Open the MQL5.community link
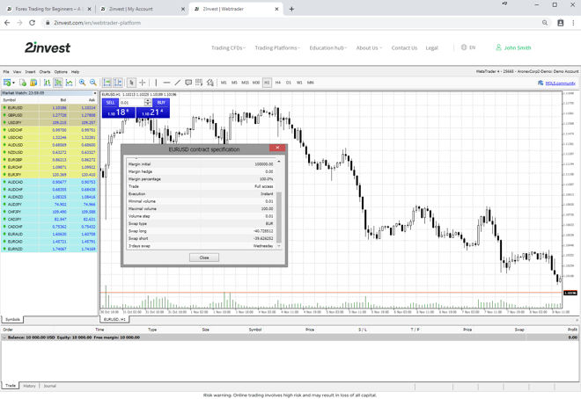Image resolution: width=581 pixels, height=399 pixels. coord(560,83)
